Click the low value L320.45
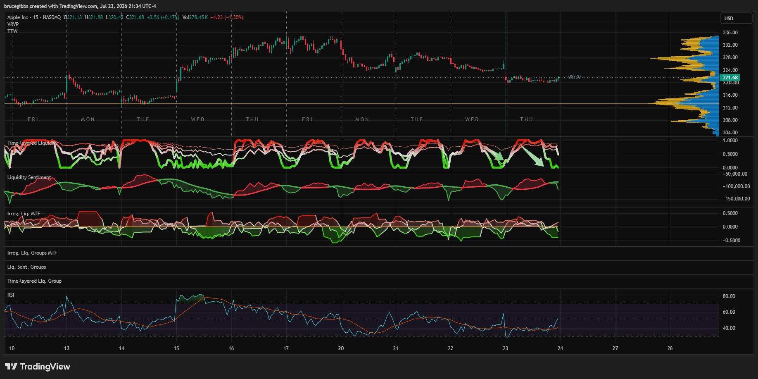This screenshot has height=379, width=758. click(114, 17)
